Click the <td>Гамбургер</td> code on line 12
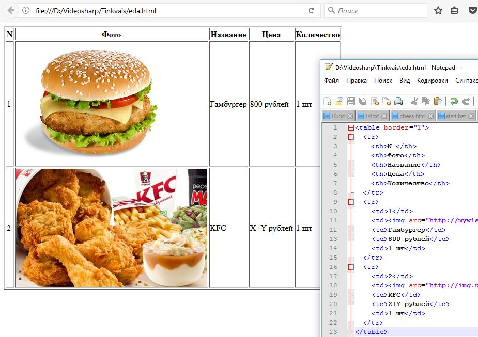The width and height of the screenshot is (478, 337). [x=408, y=230]
